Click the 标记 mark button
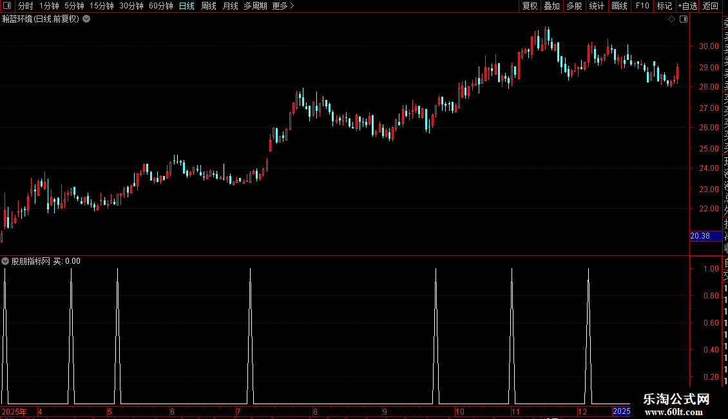This screenshot has width=728, height=419. click(x=664, y=6)
